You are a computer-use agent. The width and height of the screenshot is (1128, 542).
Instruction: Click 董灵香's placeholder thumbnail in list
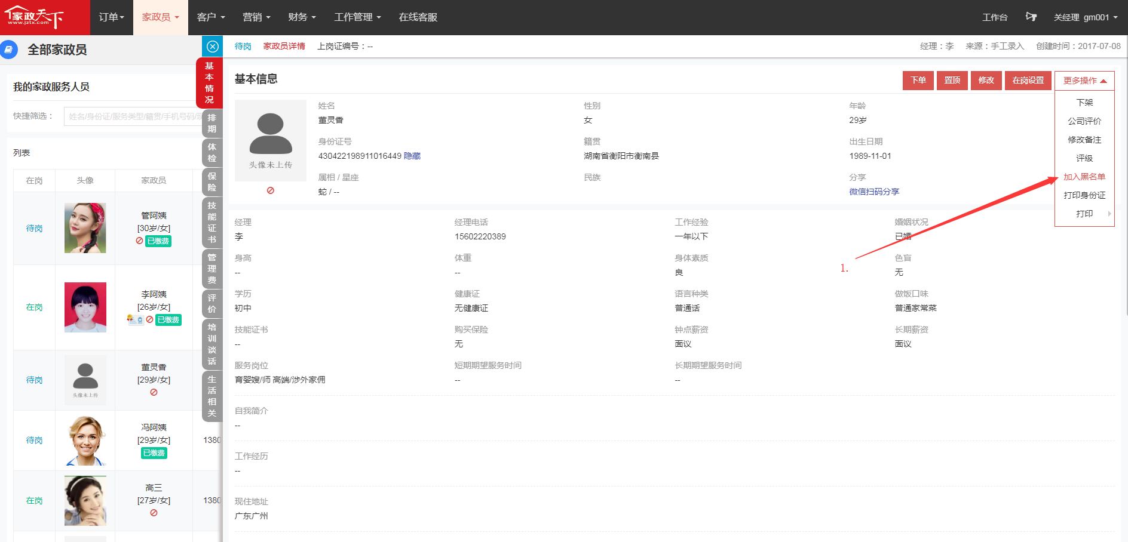tap(85, 380)
